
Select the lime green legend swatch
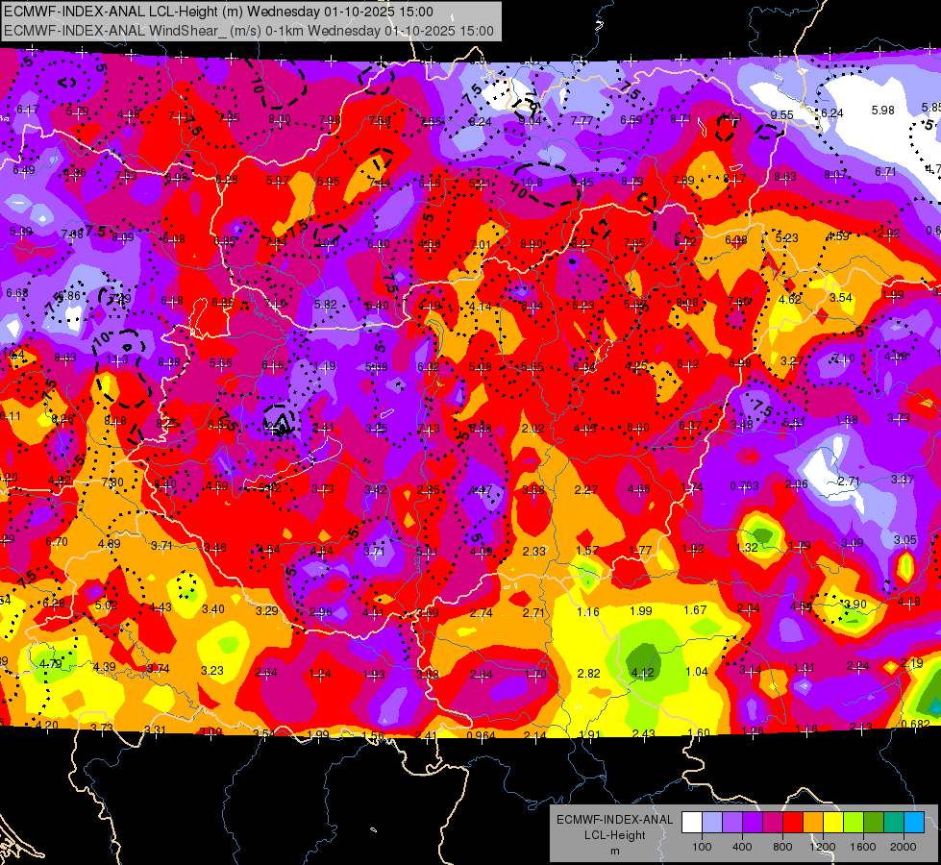(x=854, y=823)
